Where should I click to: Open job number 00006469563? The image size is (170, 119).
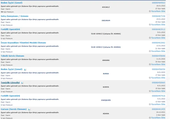click(x=158, y=3)
